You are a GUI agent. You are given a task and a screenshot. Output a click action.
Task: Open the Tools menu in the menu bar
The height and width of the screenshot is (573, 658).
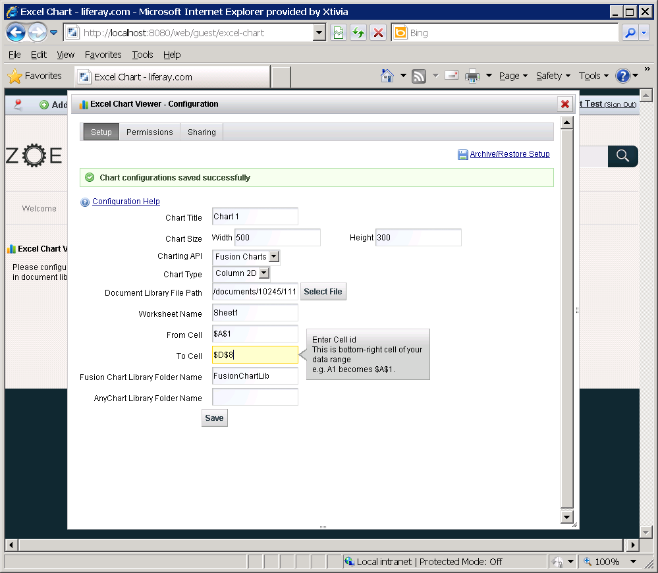tap(142, 55)
